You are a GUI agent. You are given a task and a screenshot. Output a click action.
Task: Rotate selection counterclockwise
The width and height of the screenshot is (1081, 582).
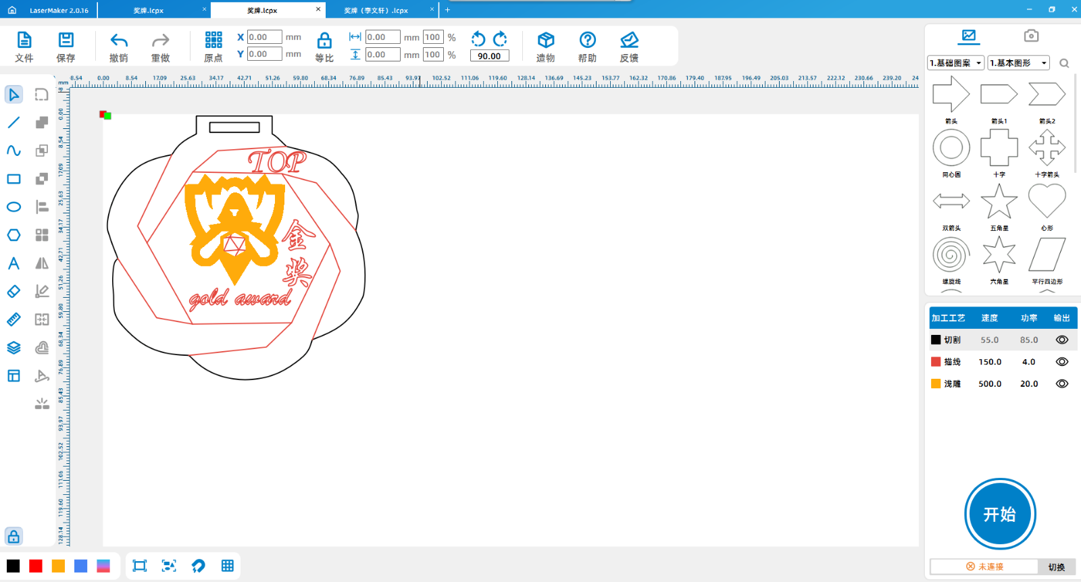[x=478, y=38]
